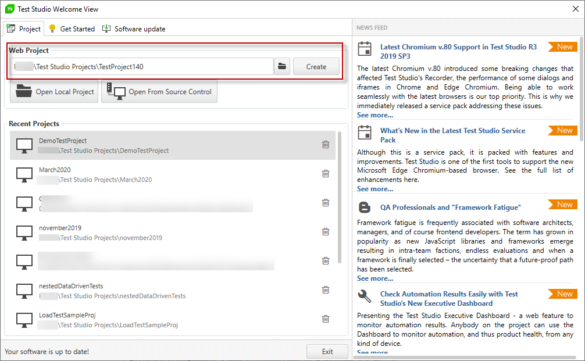Click Open Local Project button
The height and width of the screenshot is (361, 585).
[54, 92]
